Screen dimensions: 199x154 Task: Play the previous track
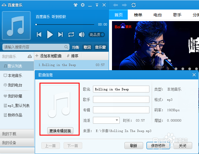click(x=39, y=34)
